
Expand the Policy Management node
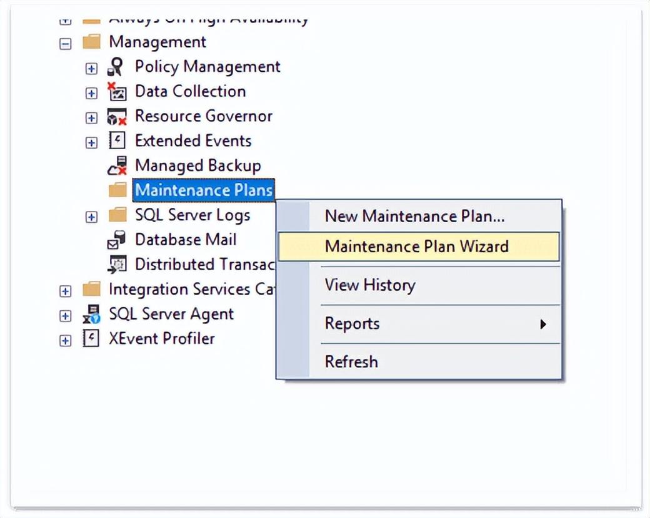pos(91,68)
